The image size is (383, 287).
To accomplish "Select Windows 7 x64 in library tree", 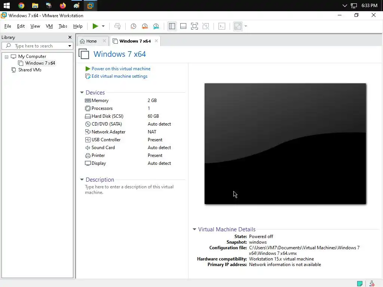I will click(x=40, y=63).
